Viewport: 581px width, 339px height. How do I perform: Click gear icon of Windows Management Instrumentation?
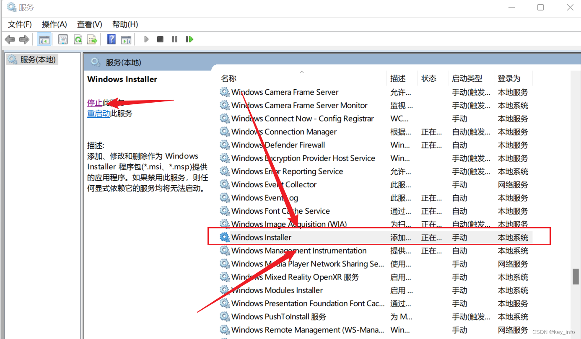tap(225, 251)
